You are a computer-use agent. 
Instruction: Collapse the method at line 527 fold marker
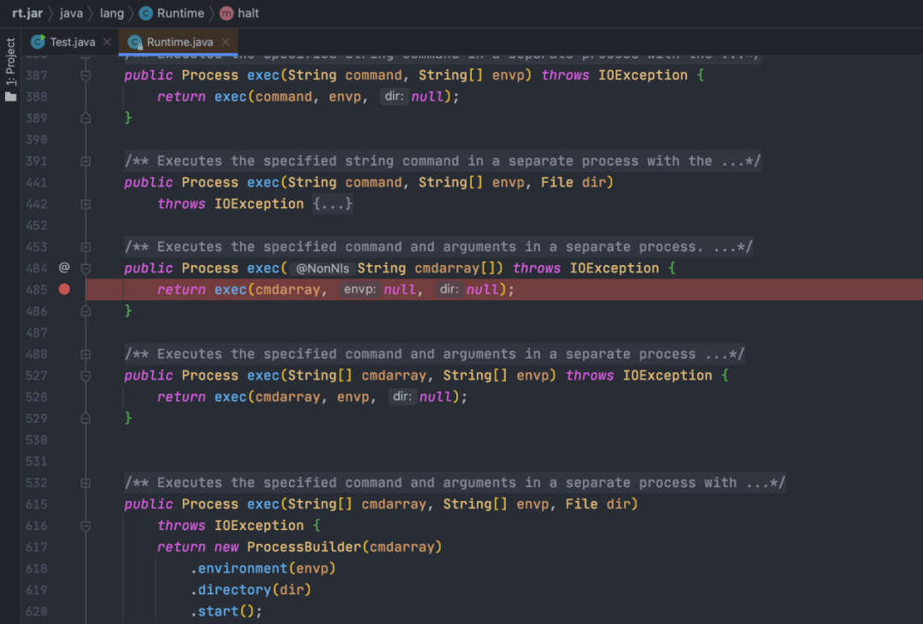[x=85, y=375]
